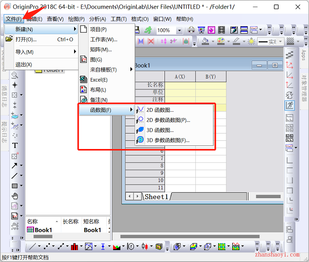Choose 打开(O)... in the File menu

(41, 39)
